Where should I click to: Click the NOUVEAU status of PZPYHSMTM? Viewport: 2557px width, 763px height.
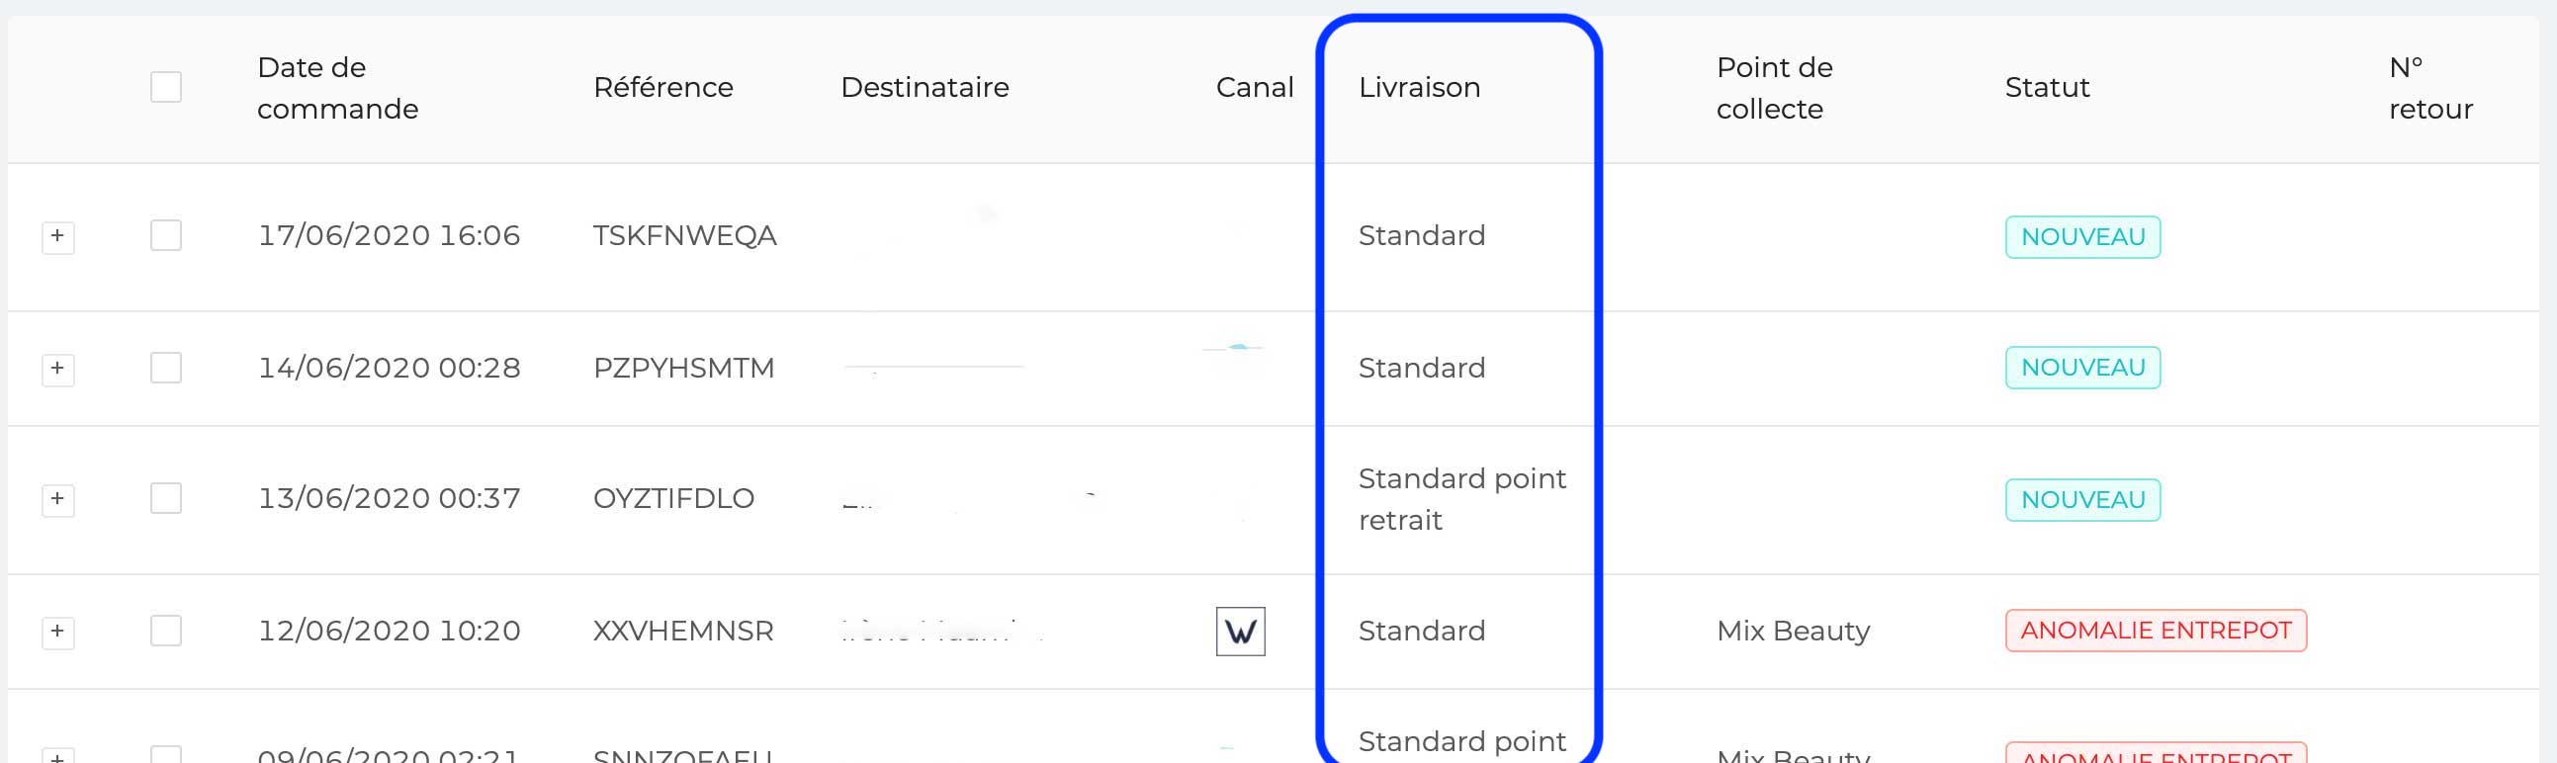tap(2081, 368)
